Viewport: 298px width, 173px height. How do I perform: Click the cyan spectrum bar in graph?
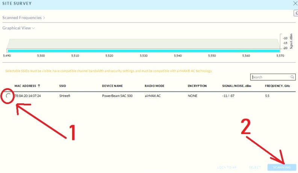point(143,51)
